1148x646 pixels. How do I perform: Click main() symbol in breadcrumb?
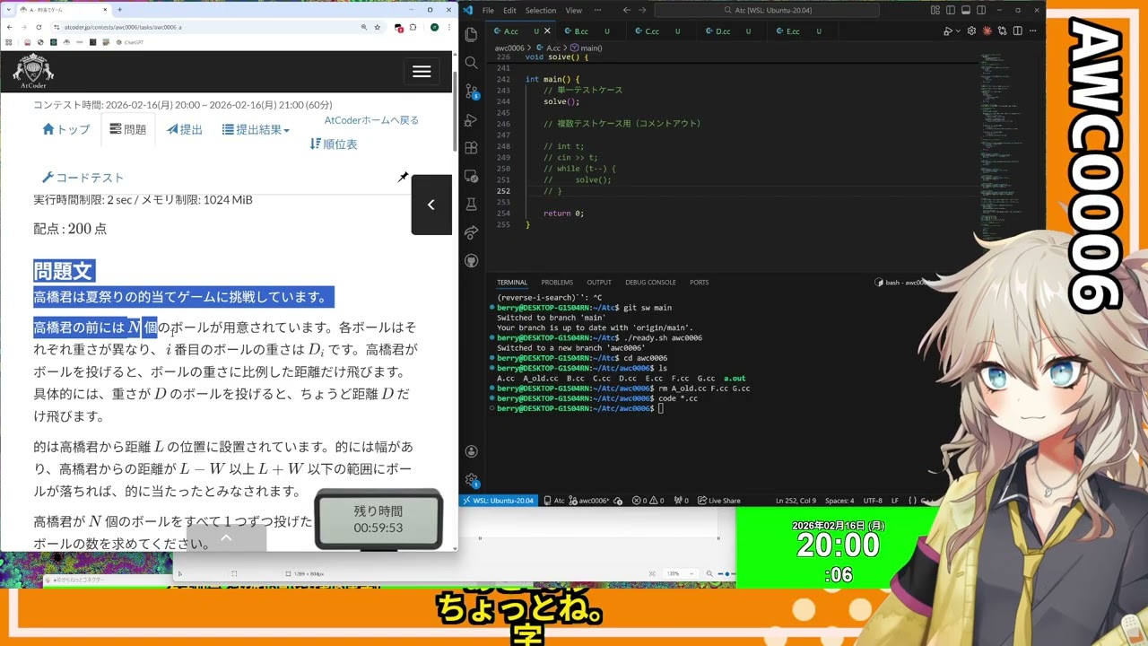587,48
